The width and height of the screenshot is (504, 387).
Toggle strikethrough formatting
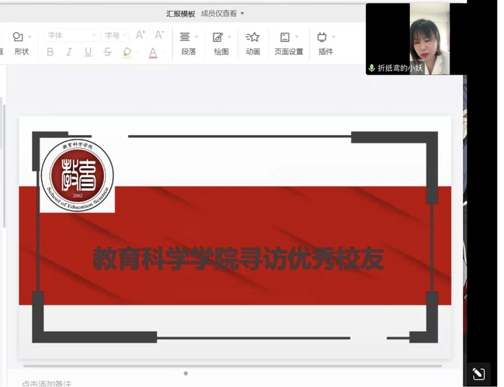tap(107, 52)
